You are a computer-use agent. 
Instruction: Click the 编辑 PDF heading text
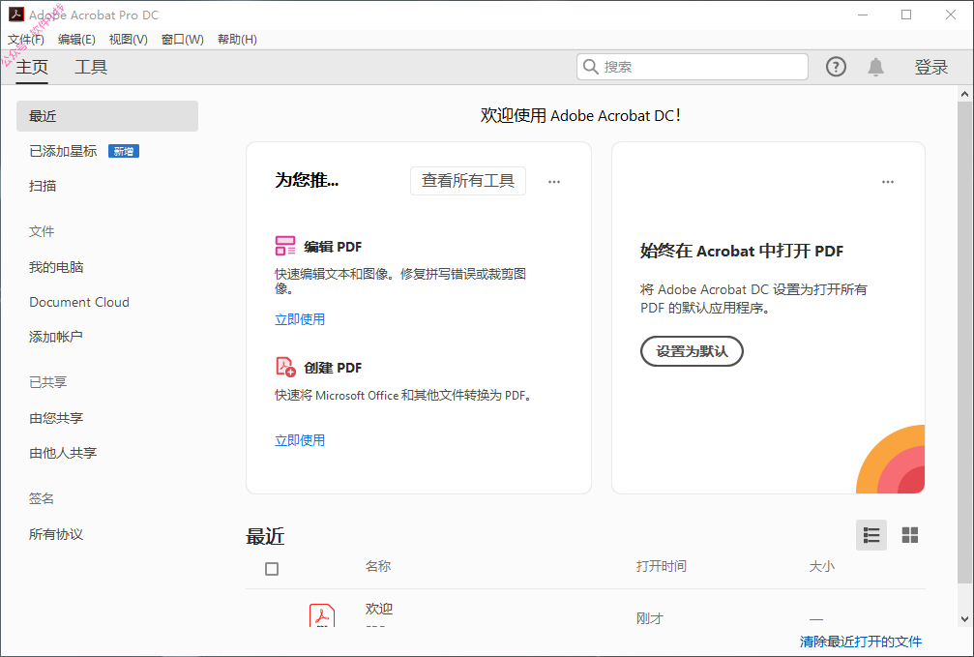tap(333, 247)
